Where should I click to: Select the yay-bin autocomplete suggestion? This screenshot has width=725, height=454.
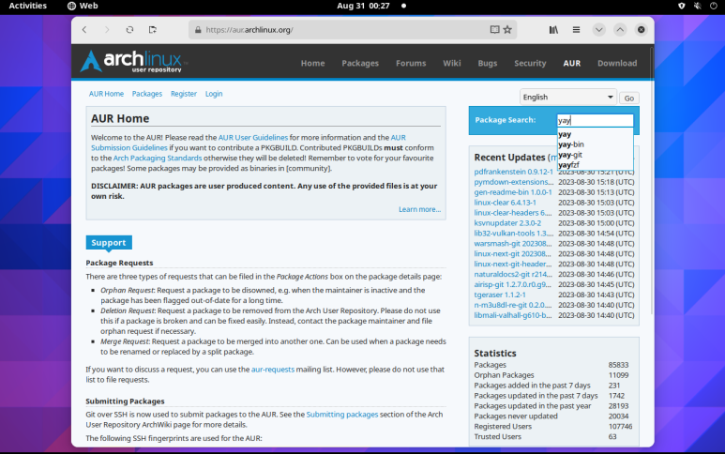[595, 144]
